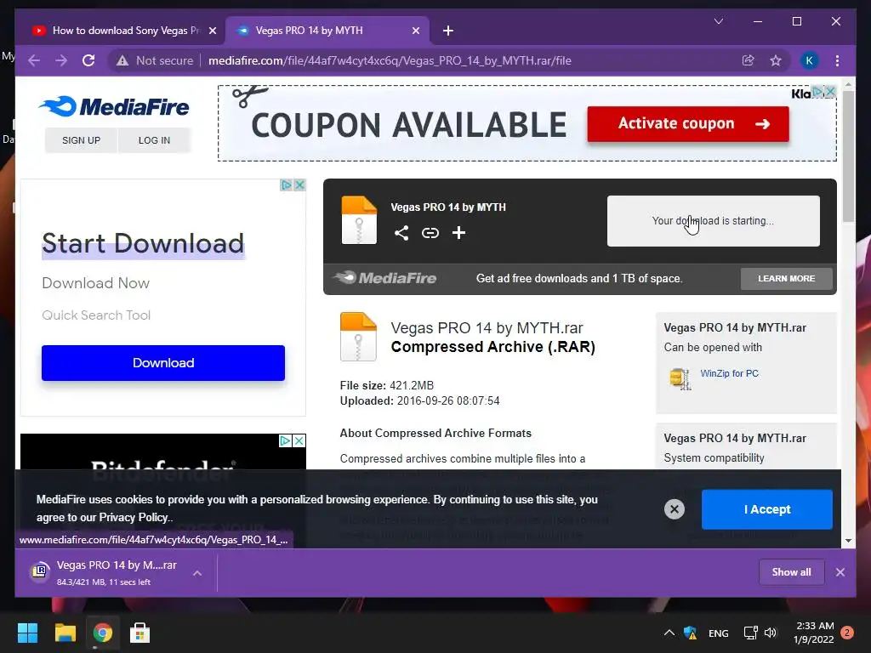Image resolution: width=871 pixels, height=653 pixels.
Task: Click the Not secure warning icon
Action: (122, 60)
